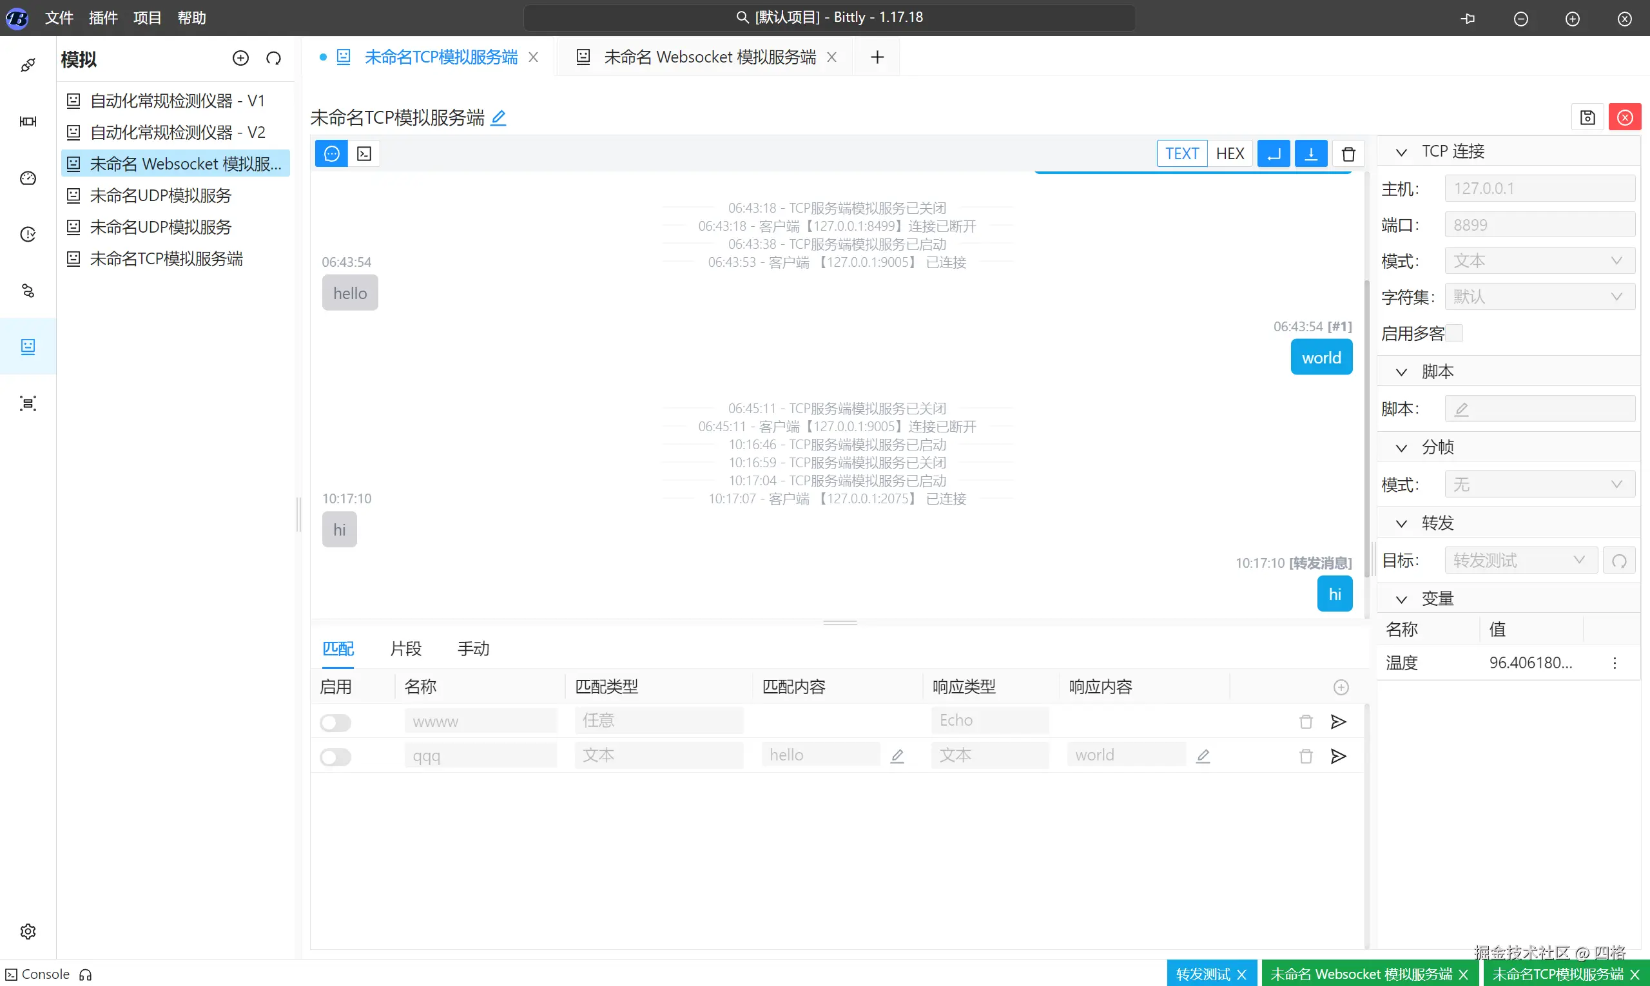
Task: Send the qqq match rule response
Action: pos(1338,756)
